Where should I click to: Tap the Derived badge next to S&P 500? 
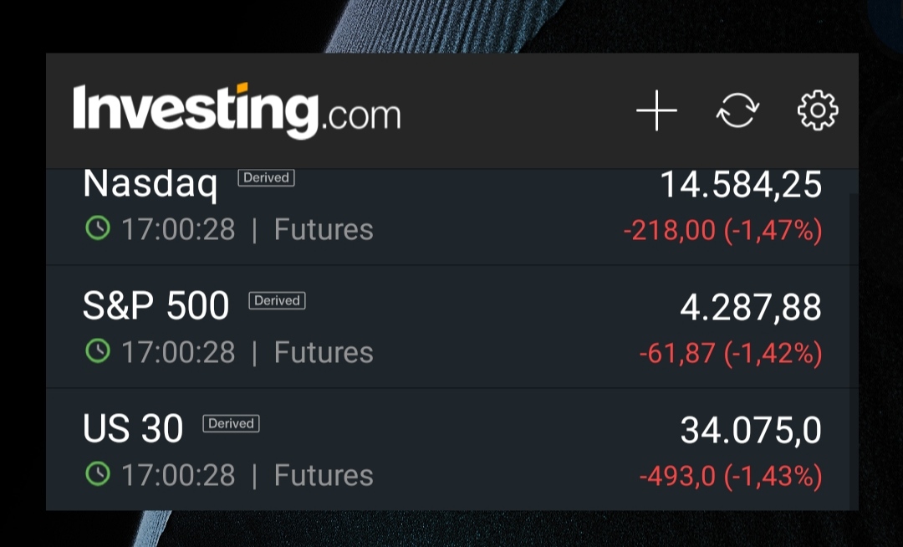277,300
